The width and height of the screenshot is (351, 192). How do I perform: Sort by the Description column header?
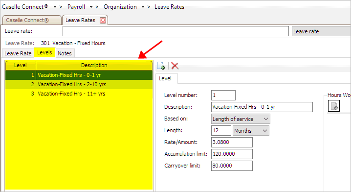94,65
